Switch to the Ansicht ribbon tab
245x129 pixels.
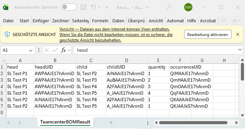[156, 21]
